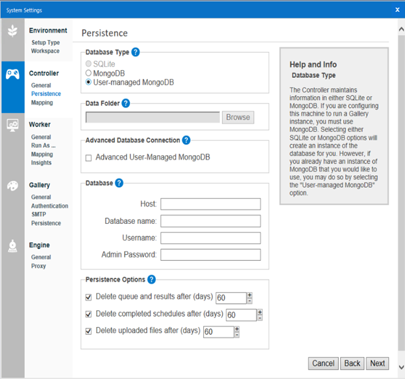Increase days for Delete queue and results
The width and height of the screenshot is (405, 379).
pyautogui.click(x=250, y=295)
